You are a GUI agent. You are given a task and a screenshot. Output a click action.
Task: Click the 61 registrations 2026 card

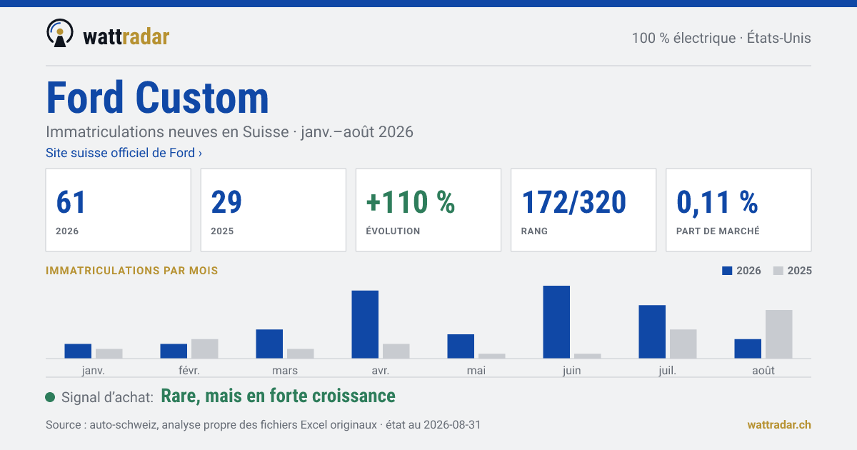click(x=119, y=210)
